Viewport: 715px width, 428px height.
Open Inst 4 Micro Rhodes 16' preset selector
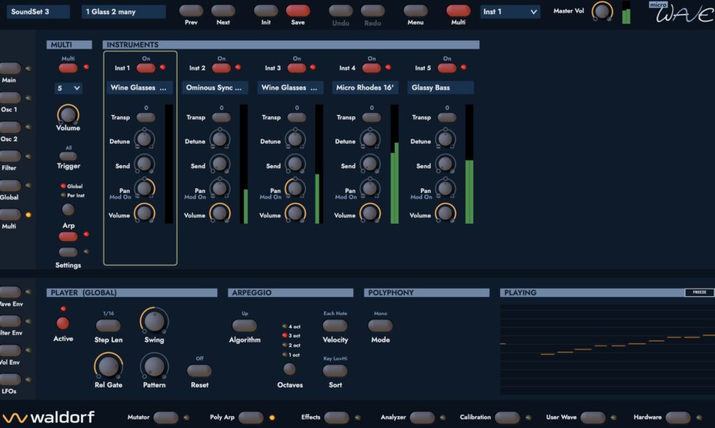click(365, 87)
